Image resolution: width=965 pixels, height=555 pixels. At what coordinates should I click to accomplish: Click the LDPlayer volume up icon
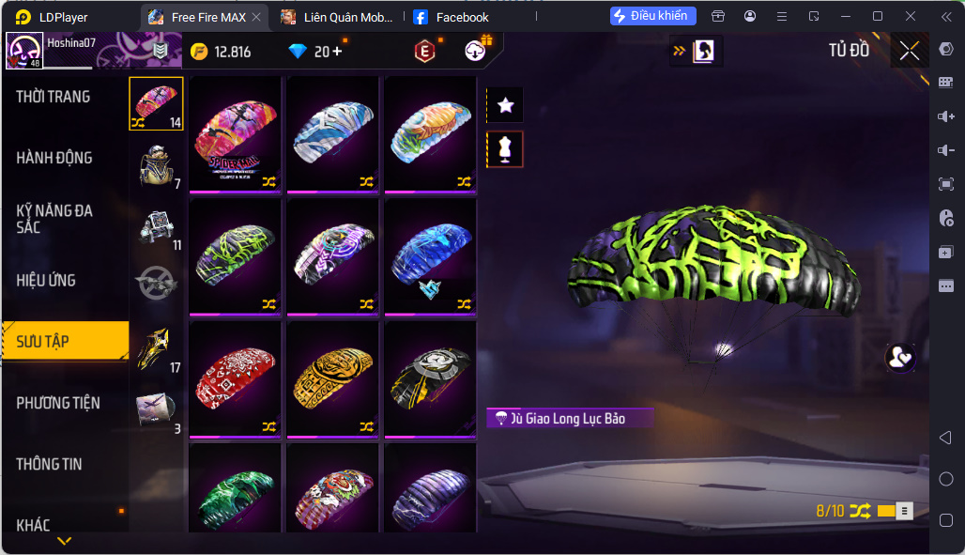point(946,116)
